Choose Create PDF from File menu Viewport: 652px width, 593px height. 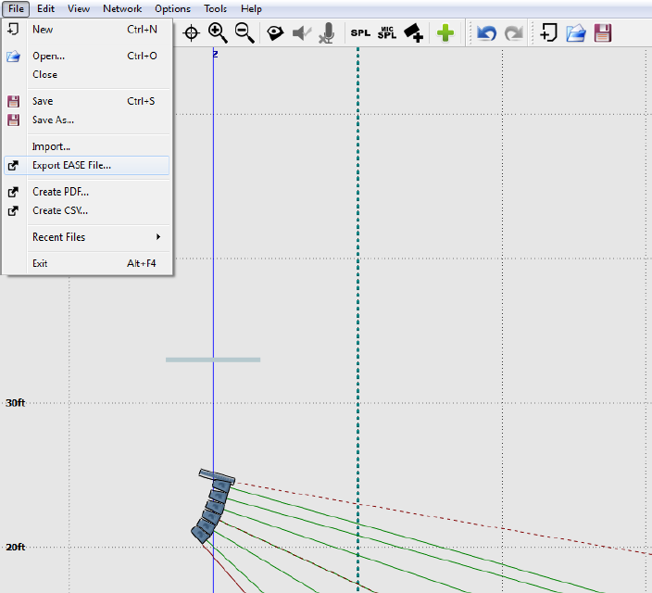point(60,192)
